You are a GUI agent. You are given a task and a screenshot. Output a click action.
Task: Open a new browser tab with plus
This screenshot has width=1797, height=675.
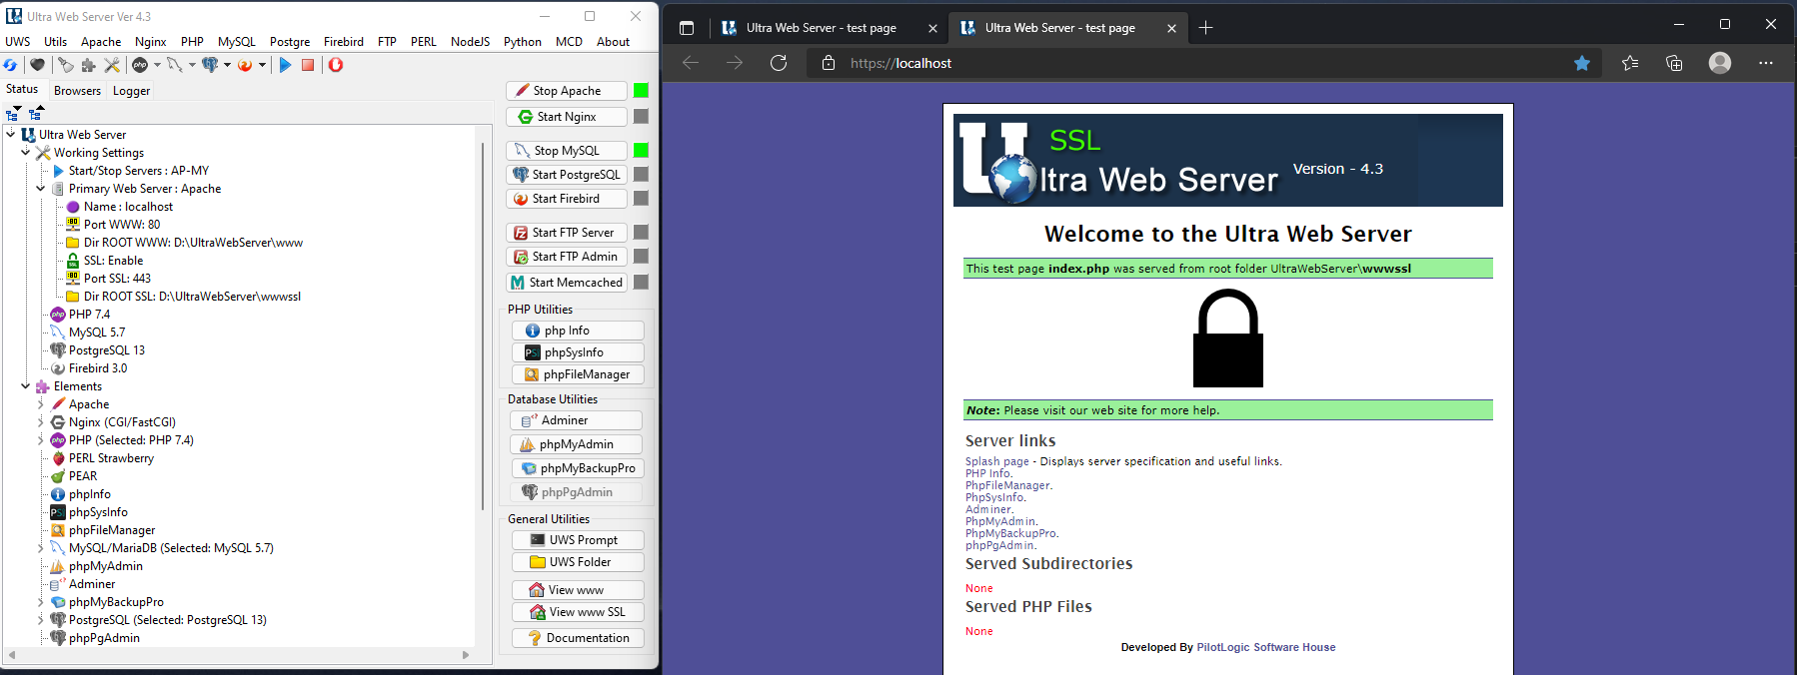point(1205,28)
